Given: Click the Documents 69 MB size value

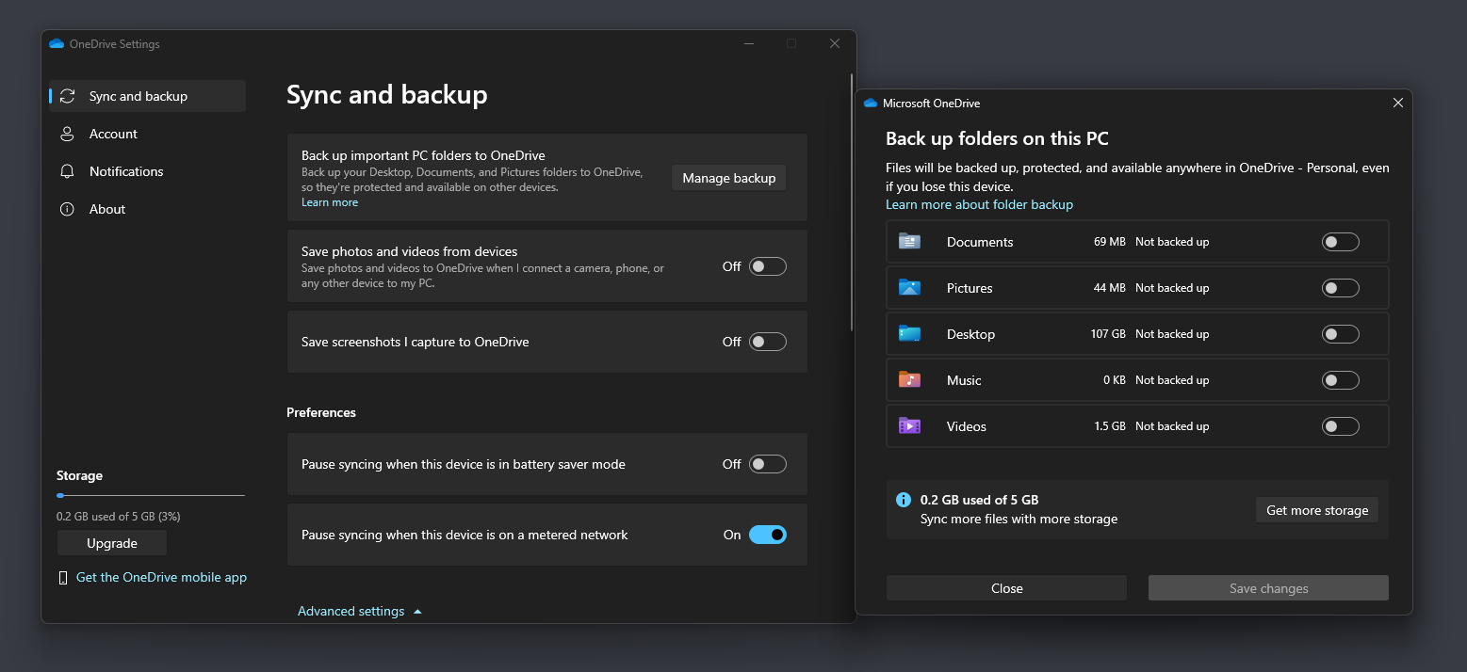Looking at the screenshot, I should pyautogui.click(x=1109, y=242).
